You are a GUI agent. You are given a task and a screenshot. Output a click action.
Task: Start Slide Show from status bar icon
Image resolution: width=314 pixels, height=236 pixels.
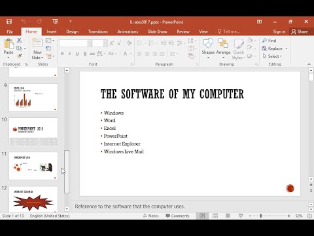(x=241, y=216)
